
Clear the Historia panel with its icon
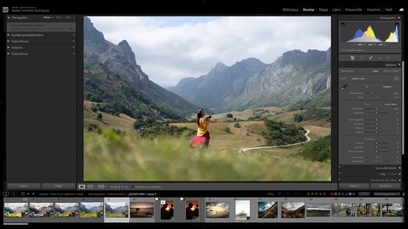point(74,47)
